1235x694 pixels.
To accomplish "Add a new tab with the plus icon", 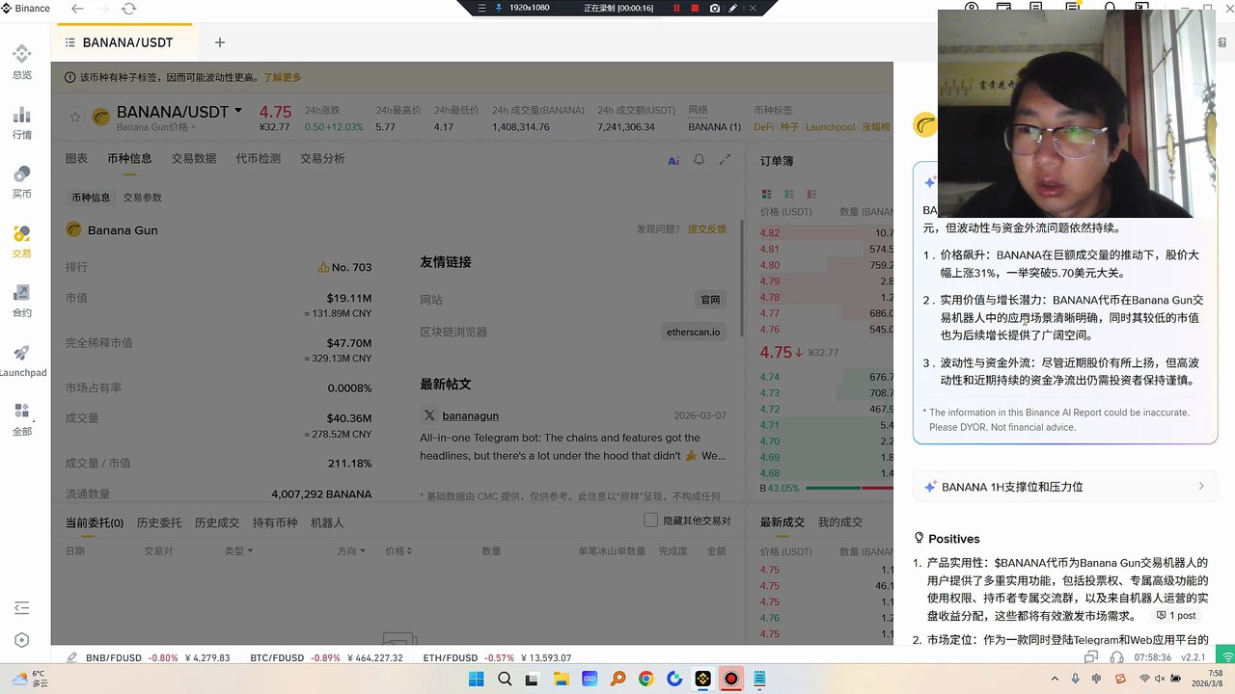I will 220,42.
